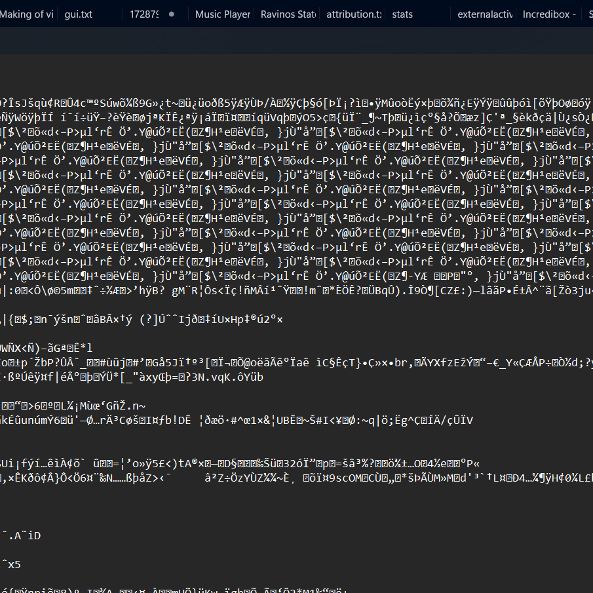Switch to the gui.txt tab
Viewport: 593px width, 593px height.
coord(79,14)
